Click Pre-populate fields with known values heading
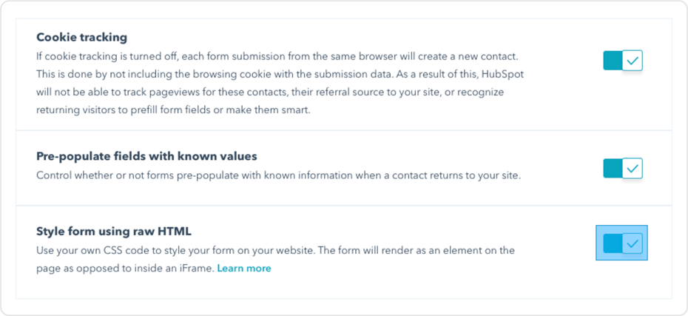 [146, 156]
